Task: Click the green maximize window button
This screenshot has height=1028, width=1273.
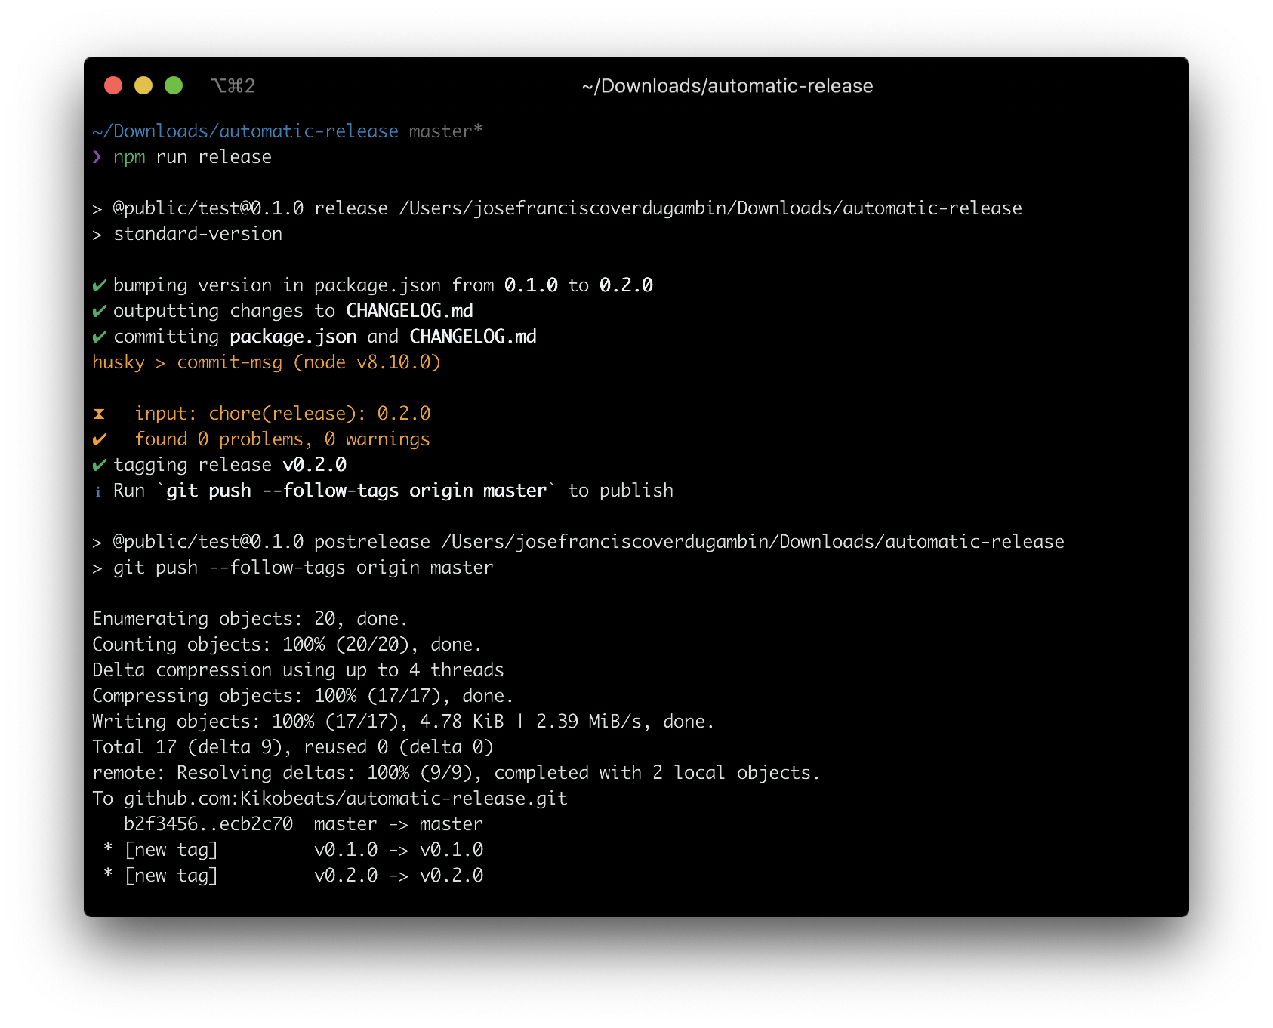Action: tap(174, 85)
